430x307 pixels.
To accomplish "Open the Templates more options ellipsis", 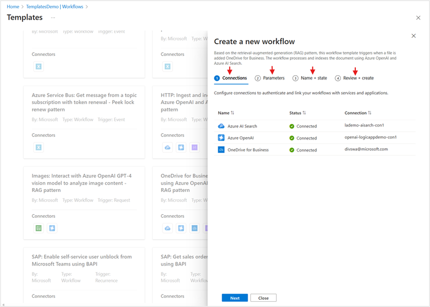I will 53,18.
